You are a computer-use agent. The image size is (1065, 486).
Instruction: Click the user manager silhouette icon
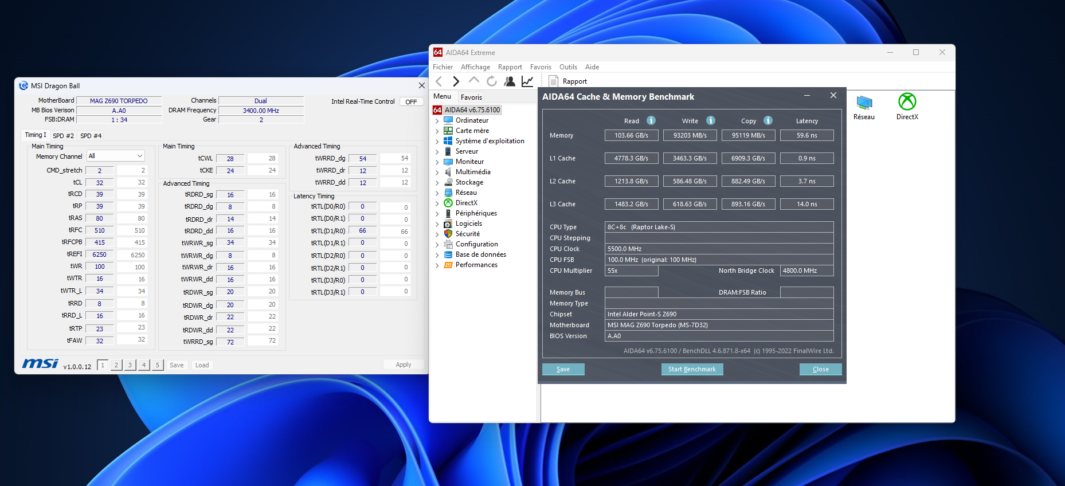(509, 81)
